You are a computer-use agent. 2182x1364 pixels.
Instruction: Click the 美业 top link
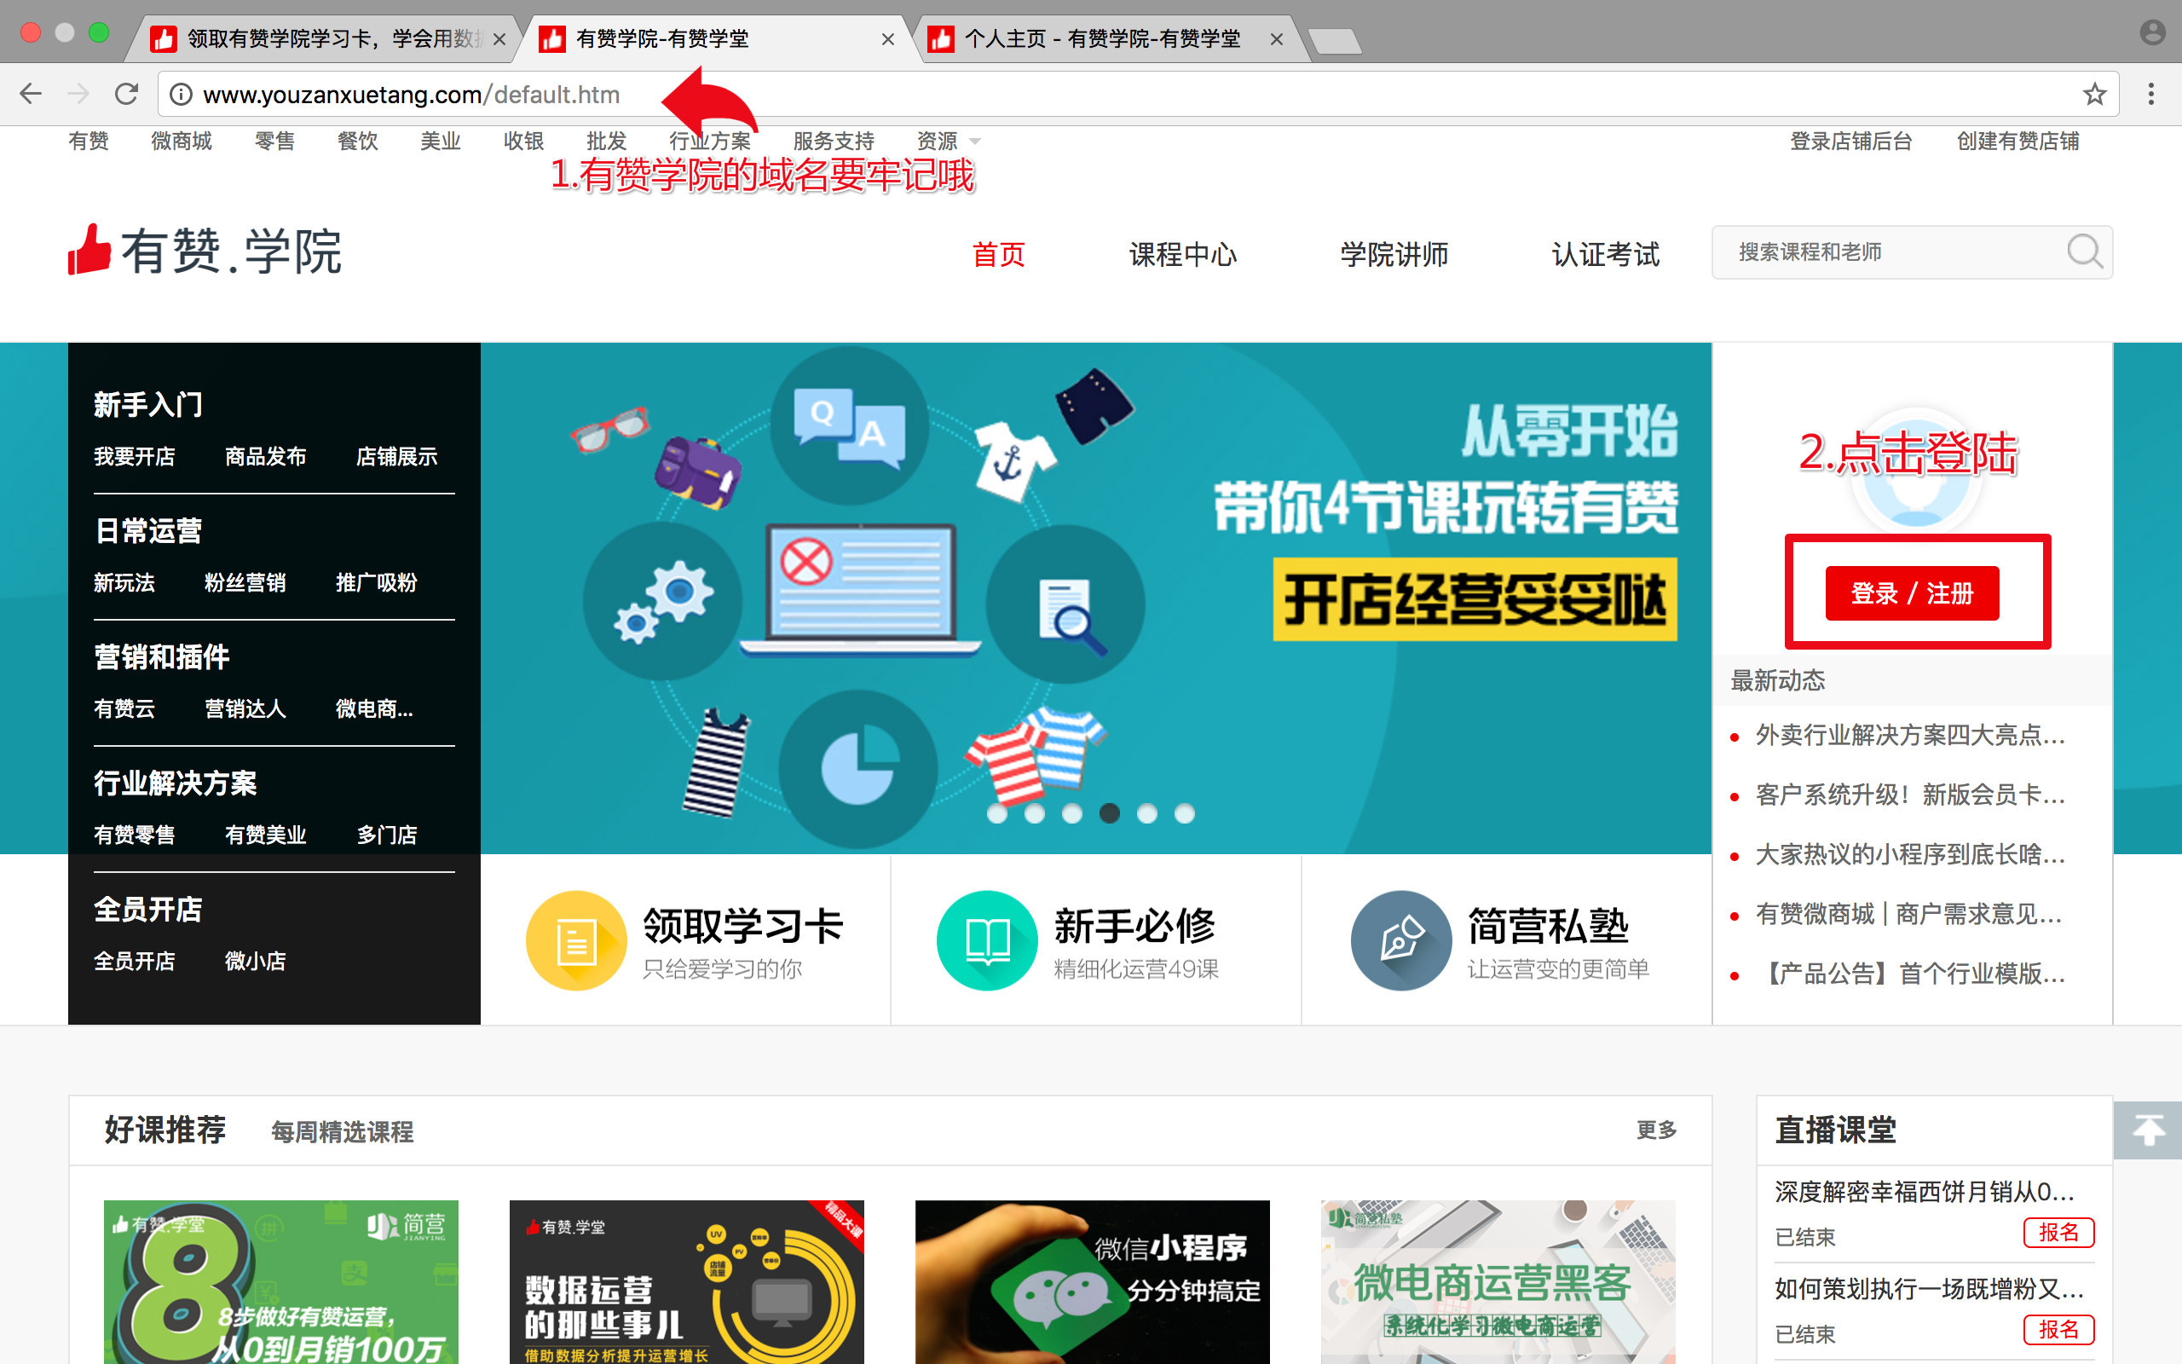(440, 142)
